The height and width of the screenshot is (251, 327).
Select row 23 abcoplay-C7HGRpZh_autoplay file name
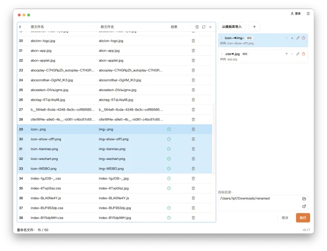point(63,70)
